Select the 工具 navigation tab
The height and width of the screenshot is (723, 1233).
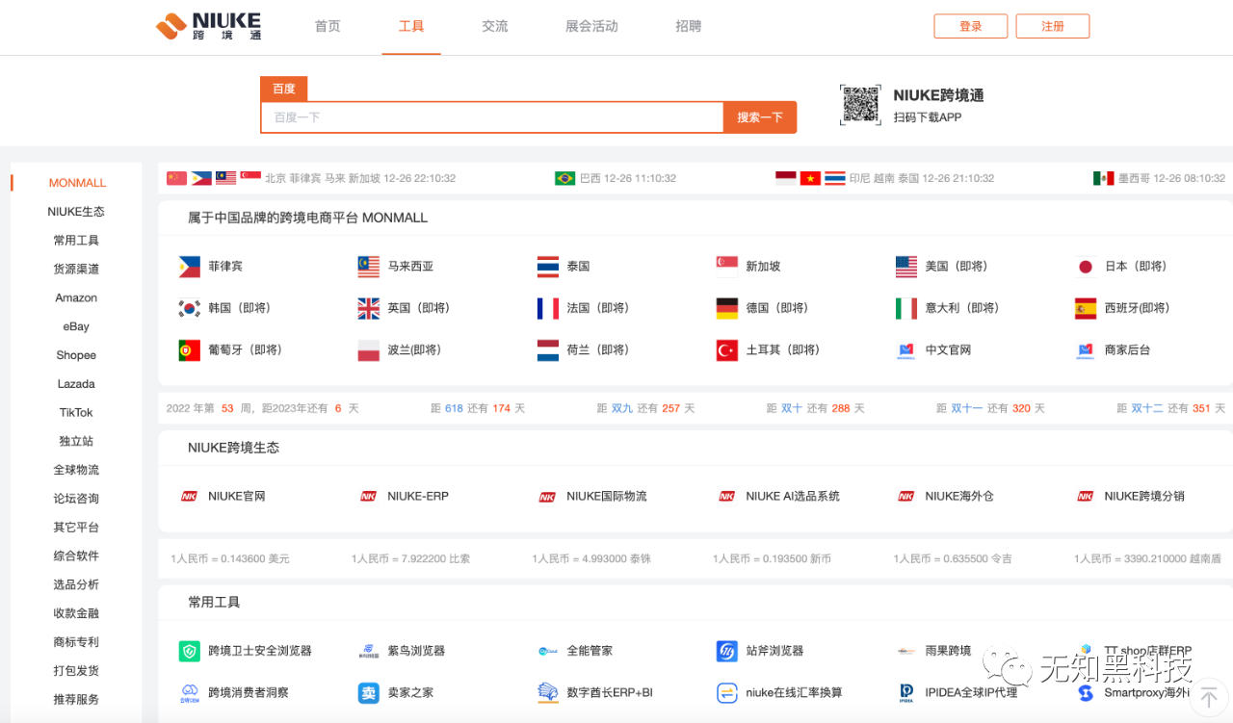tap(411, 26)
